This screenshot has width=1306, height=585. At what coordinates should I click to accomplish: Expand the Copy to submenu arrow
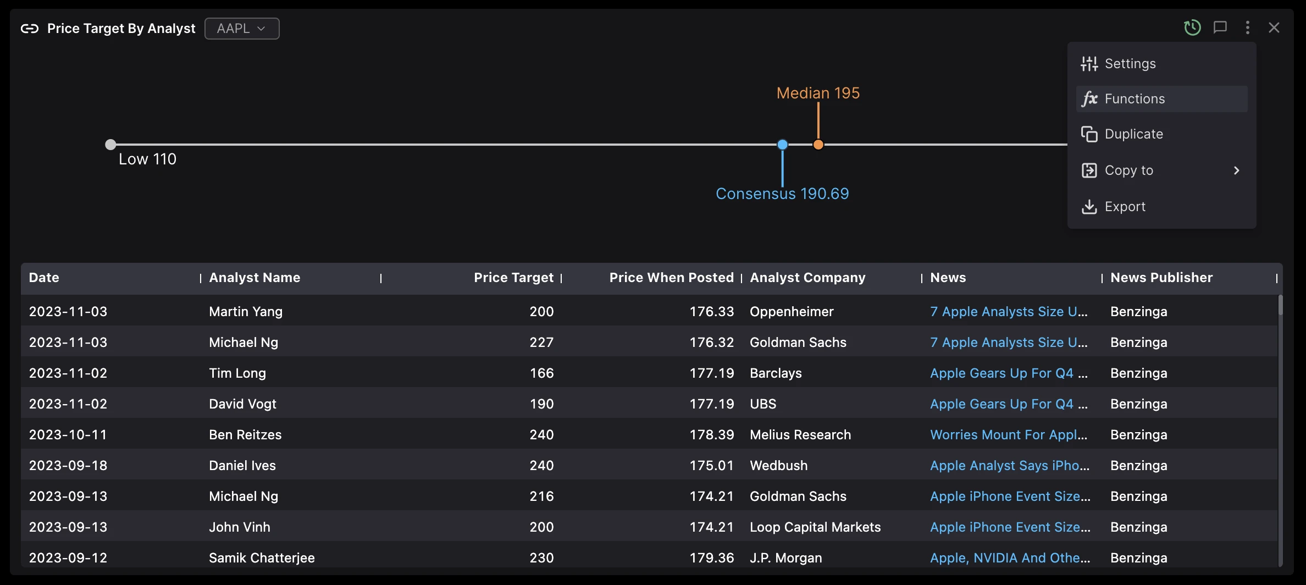click(x=1236, y=170)
